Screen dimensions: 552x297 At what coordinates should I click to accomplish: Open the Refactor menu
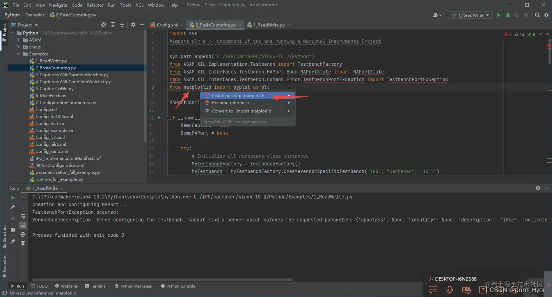pos(95,5)
